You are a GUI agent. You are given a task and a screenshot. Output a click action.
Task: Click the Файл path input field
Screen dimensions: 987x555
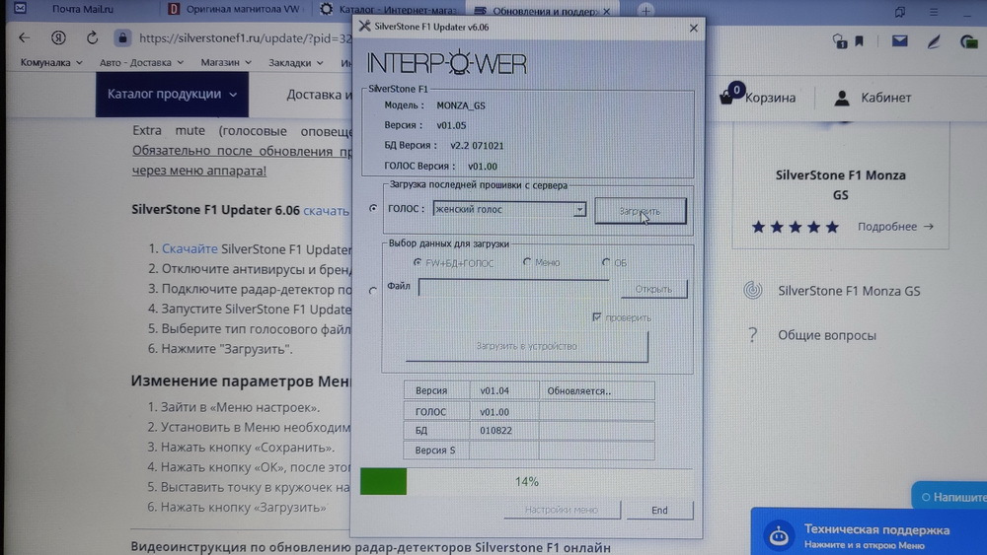(x=513, y=288)
